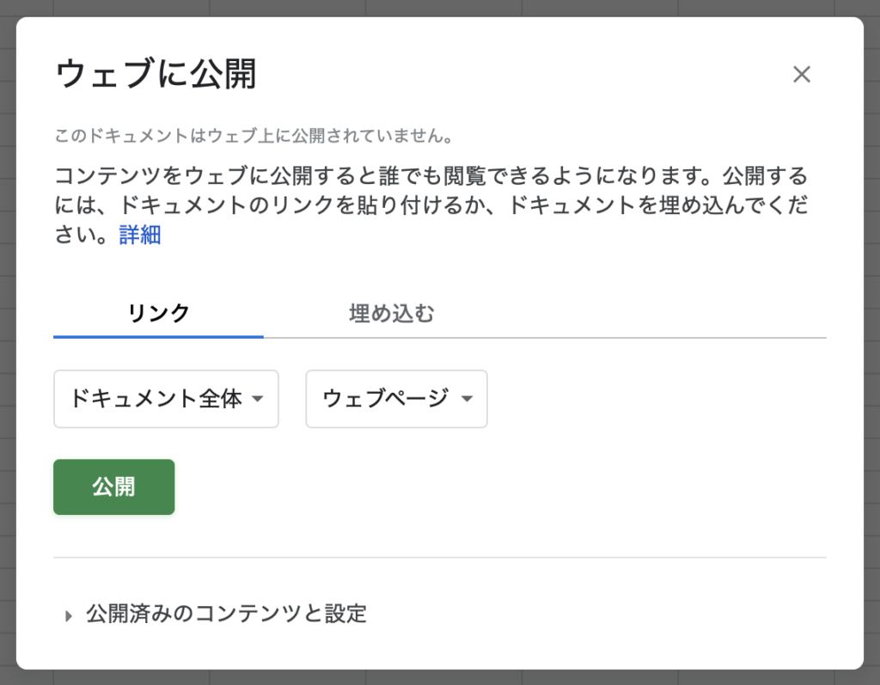880x685 pixels.
Task: Open the ウェブページ format dropdown
Action: coord(396,399)
